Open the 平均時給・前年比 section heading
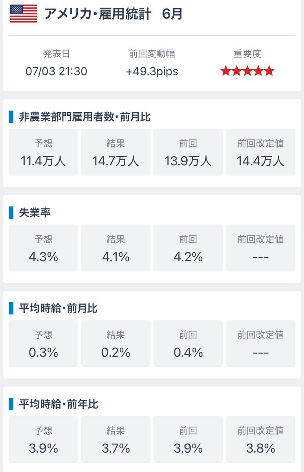304x472 pixels. coord(59,404)
